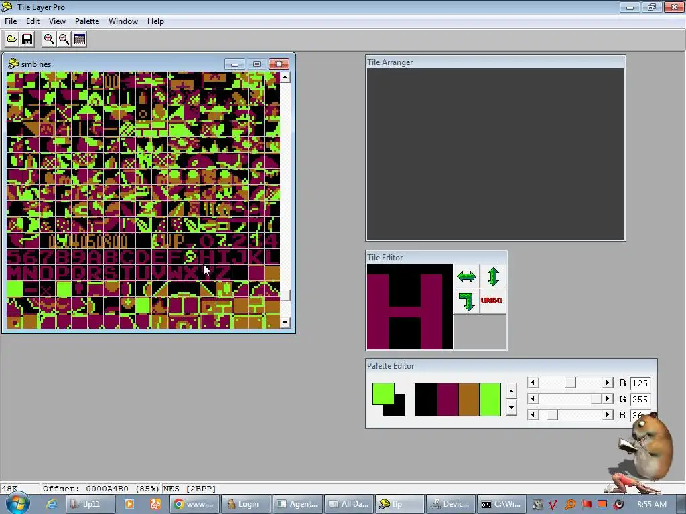This screenshot has height=514, width=686.
Task: Zoom out using the minus magnifier icon
Action: (64, 39)
